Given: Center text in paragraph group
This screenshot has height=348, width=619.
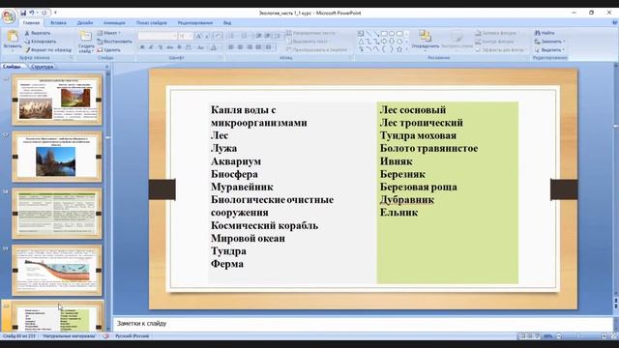Looking at the screenshot, I should [x=240, y=47].
